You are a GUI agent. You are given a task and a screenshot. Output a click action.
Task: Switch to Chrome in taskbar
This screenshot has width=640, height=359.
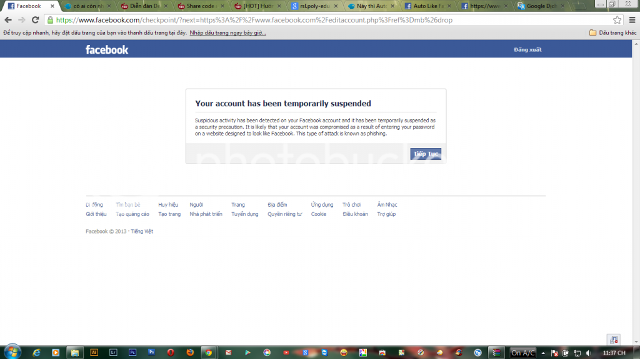209,353
